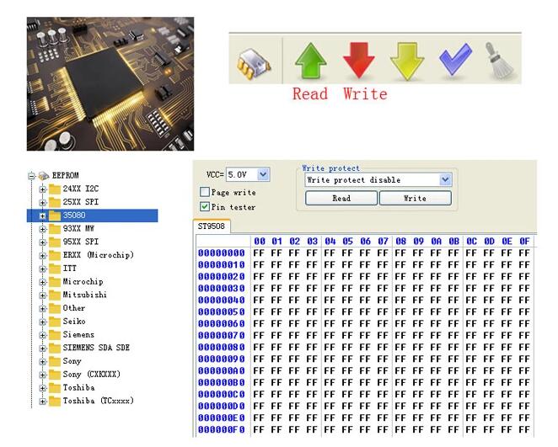Expand the 95XX SPI tree node
This screenshot has height=447, width=558.
point(42,242)
